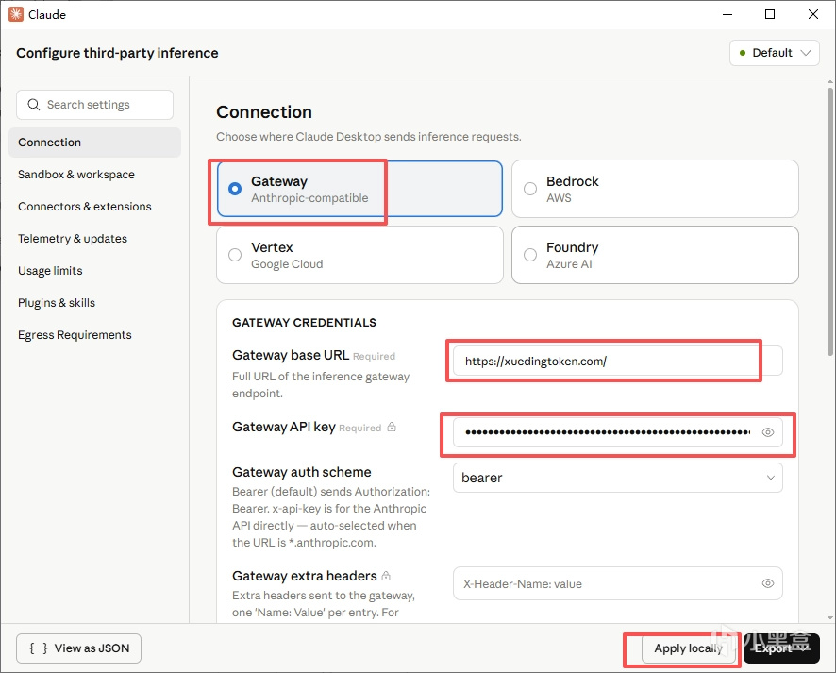
Task: Open Telemetry & updates settings
Action: [x=73, y=239]
